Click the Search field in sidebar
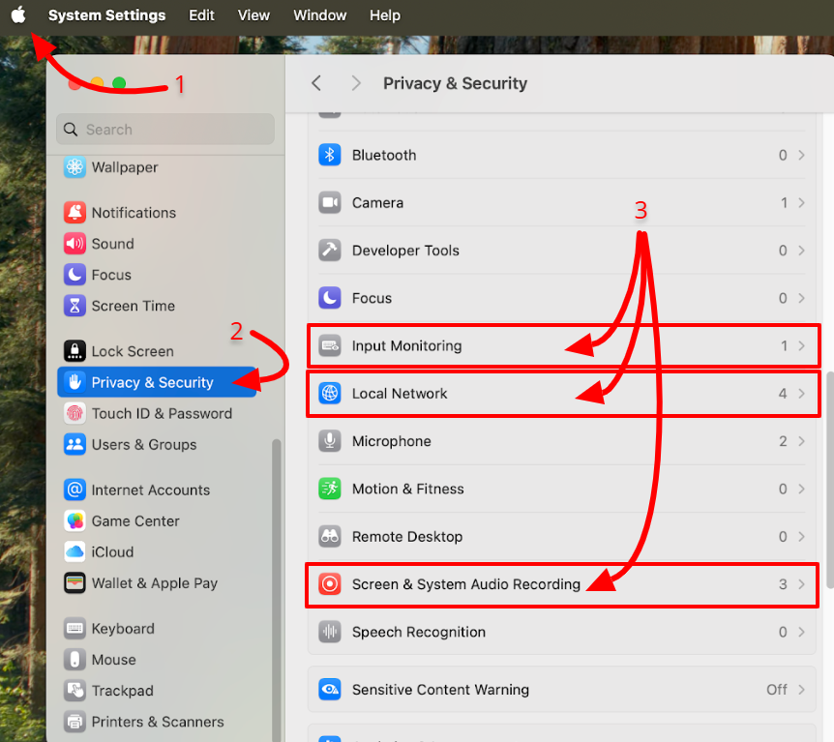 point(165,130)
